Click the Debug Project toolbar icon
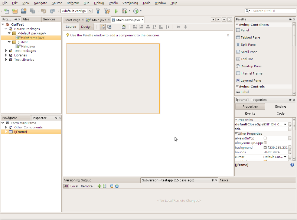 pyautogui.click(x=125, y=11)
